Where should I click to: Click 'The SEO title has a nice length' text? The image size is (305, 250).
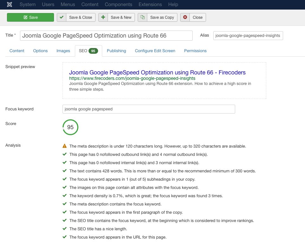click(98, 229)
